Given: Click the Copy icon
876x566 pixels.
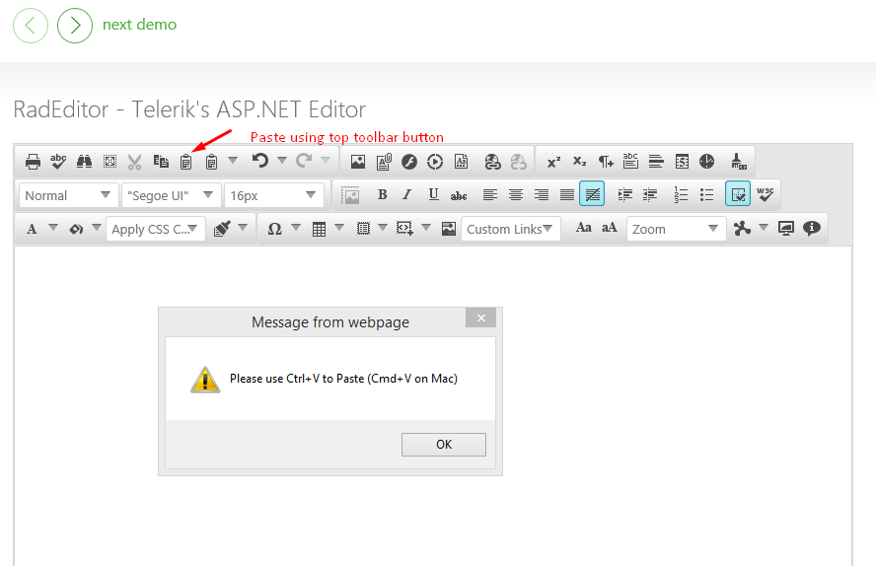Looking at the screenshot, I should pyautogui.click(x=161, y=162).
